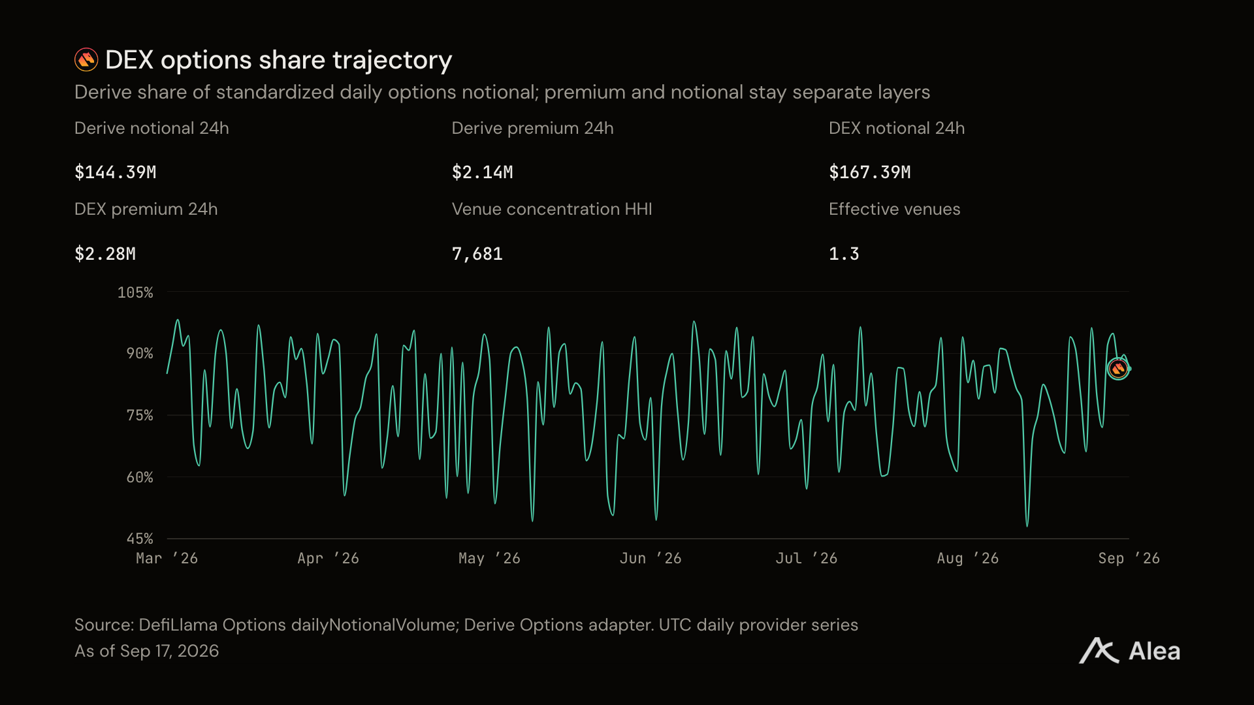Select the Derive premium 24h value $2.14M
Image resolution: width=1254 pixels, height=705 pixels.
(x=483, y=172)
